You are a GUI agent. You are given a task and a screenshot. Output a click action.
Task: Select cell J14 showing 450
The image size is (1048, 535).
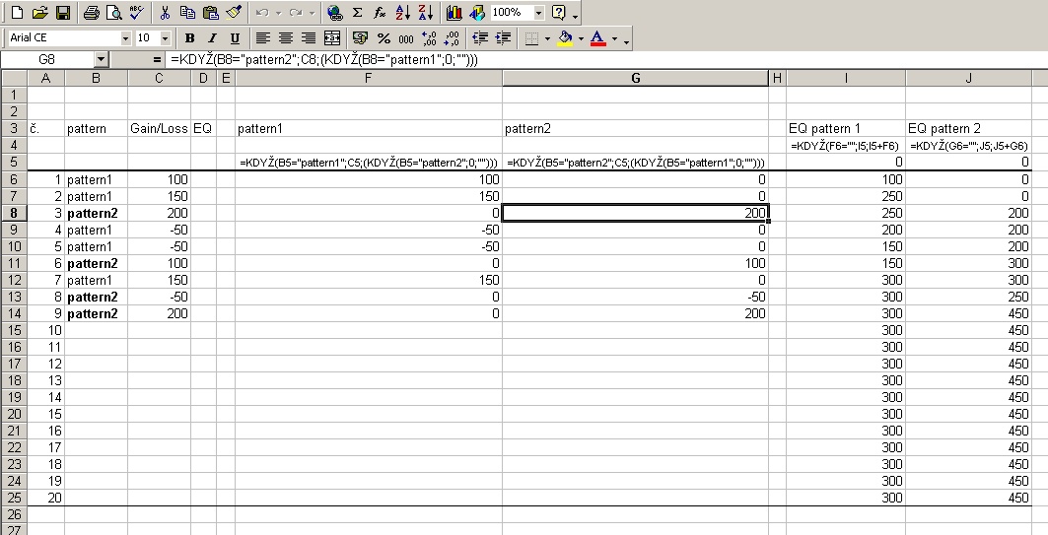pyautogui.click(x=968, y=313)
